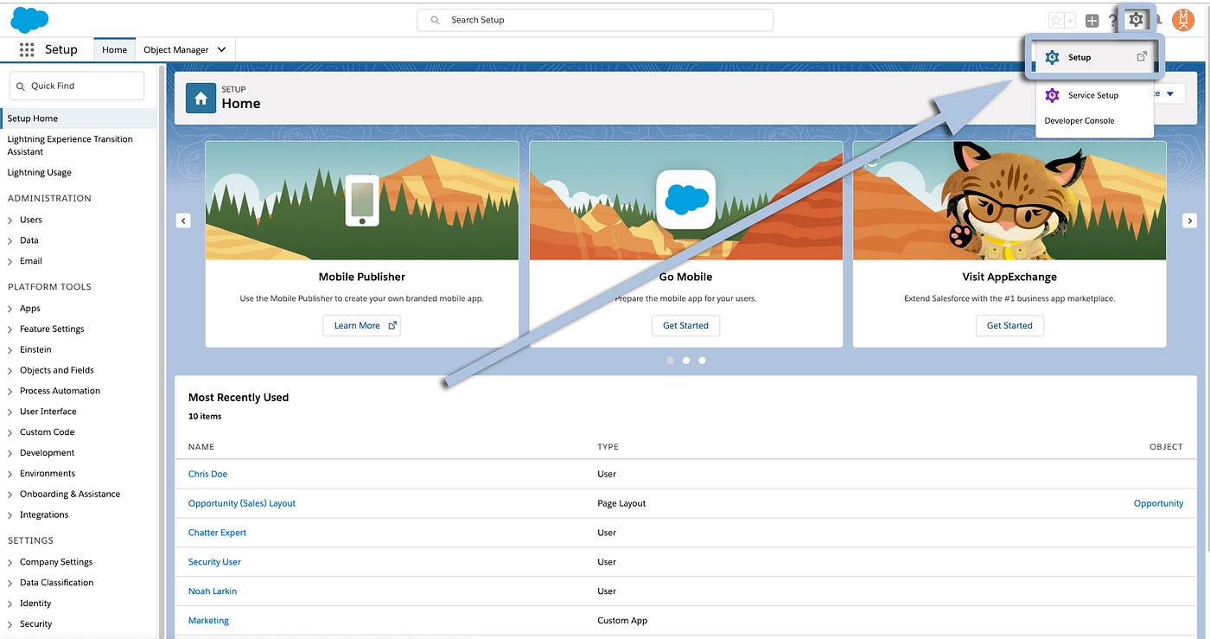Image resolution: width=1210 pixels, height=639 pixels.
Task: Click inside the Search Setup field
Action: [x=595, y=20]
